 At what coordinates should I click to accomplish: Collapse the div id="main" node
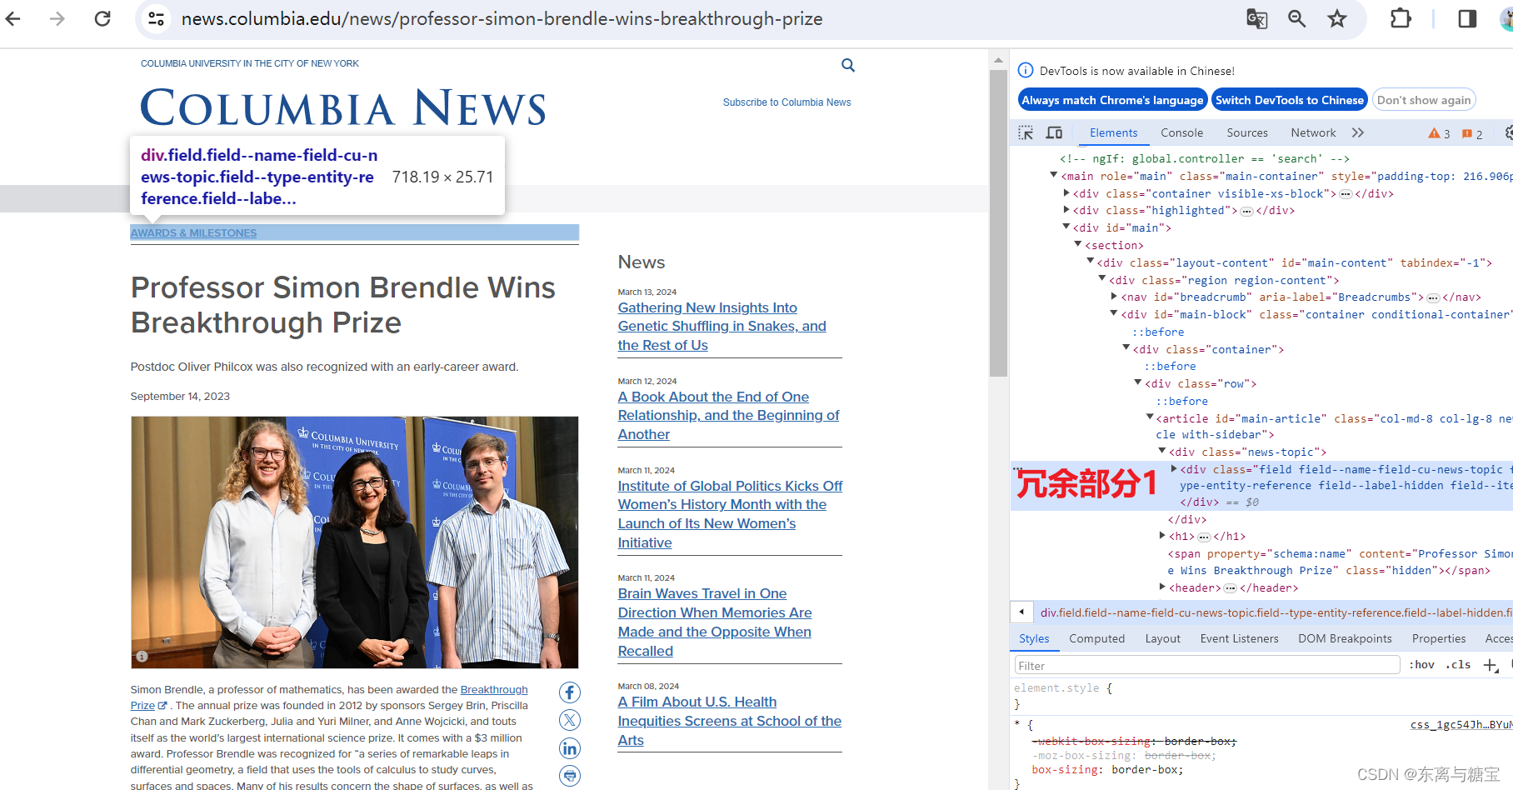[1066, 227]
